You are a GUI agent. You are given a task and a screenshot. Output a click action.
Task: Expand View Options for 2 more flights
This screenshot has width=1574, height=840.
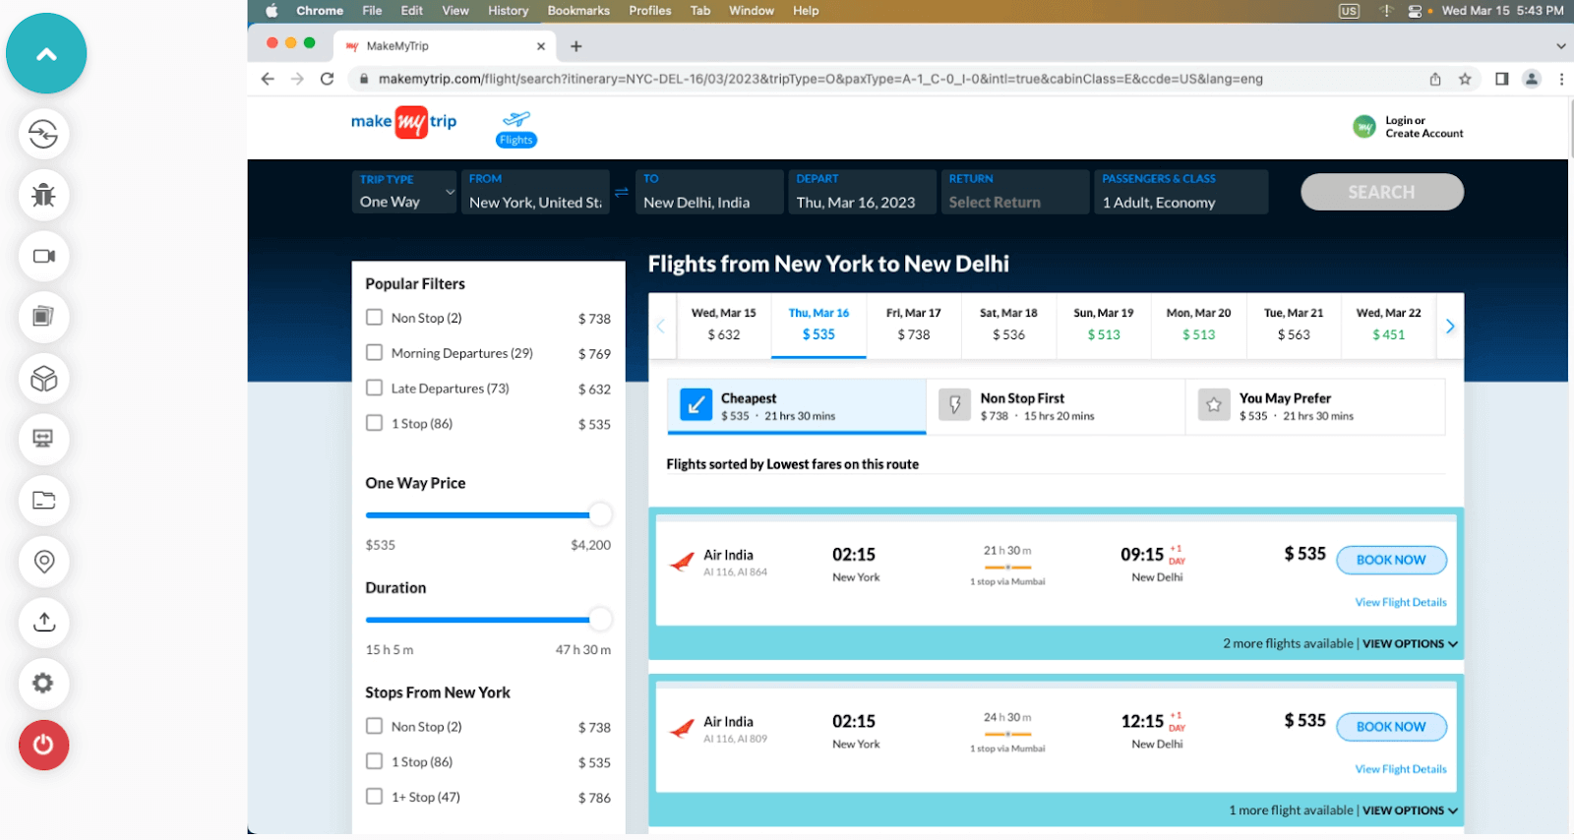pyautogui.click(x=1410, y=644)
